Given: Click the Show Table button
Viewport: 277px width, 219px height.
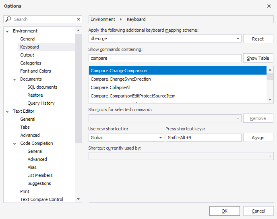Looking at the screenshot, I should pos(258,58).
